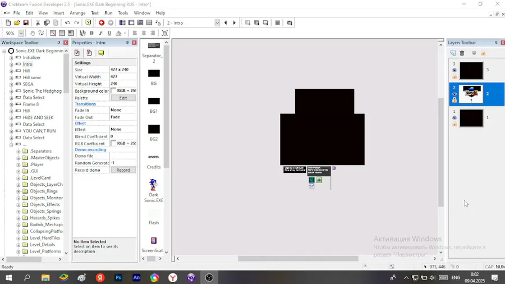The width and height of the screenshot is (505, 284).
Task: Click the Palette Edit button
Action: point(123,98)
